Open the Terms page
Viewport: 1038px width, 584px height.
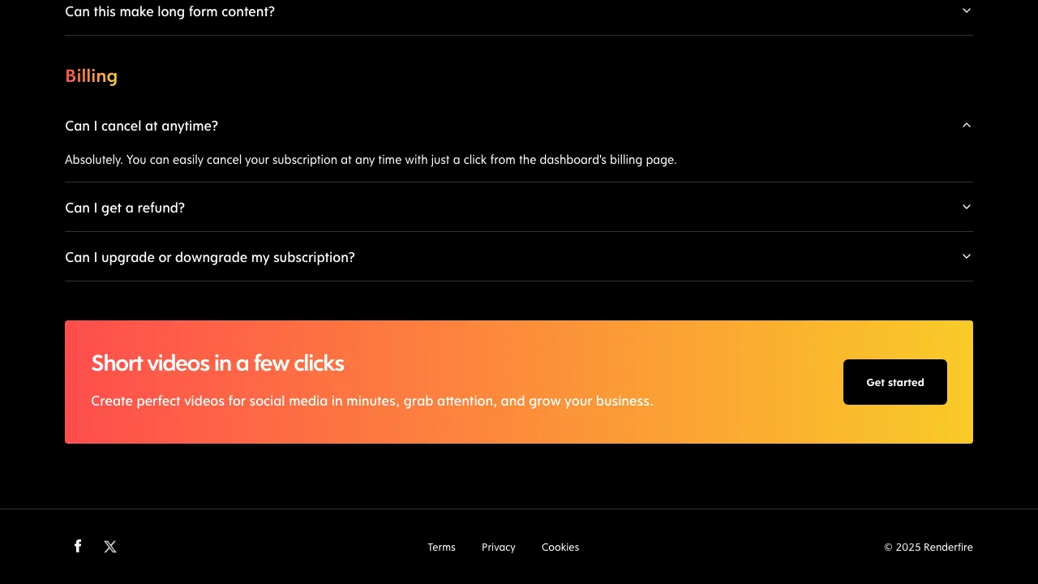pyautogui.click(x=441, y=547)
